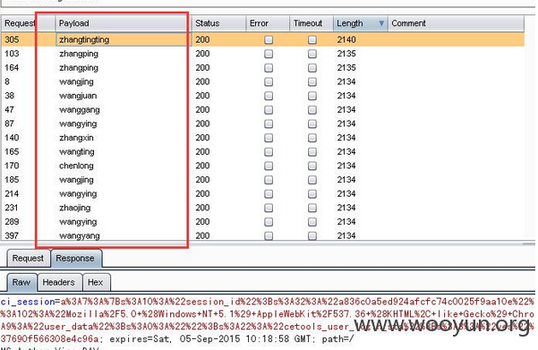Toggle Error checkbox for request 140
The image size is (538, 350).
tap(269, 138)
